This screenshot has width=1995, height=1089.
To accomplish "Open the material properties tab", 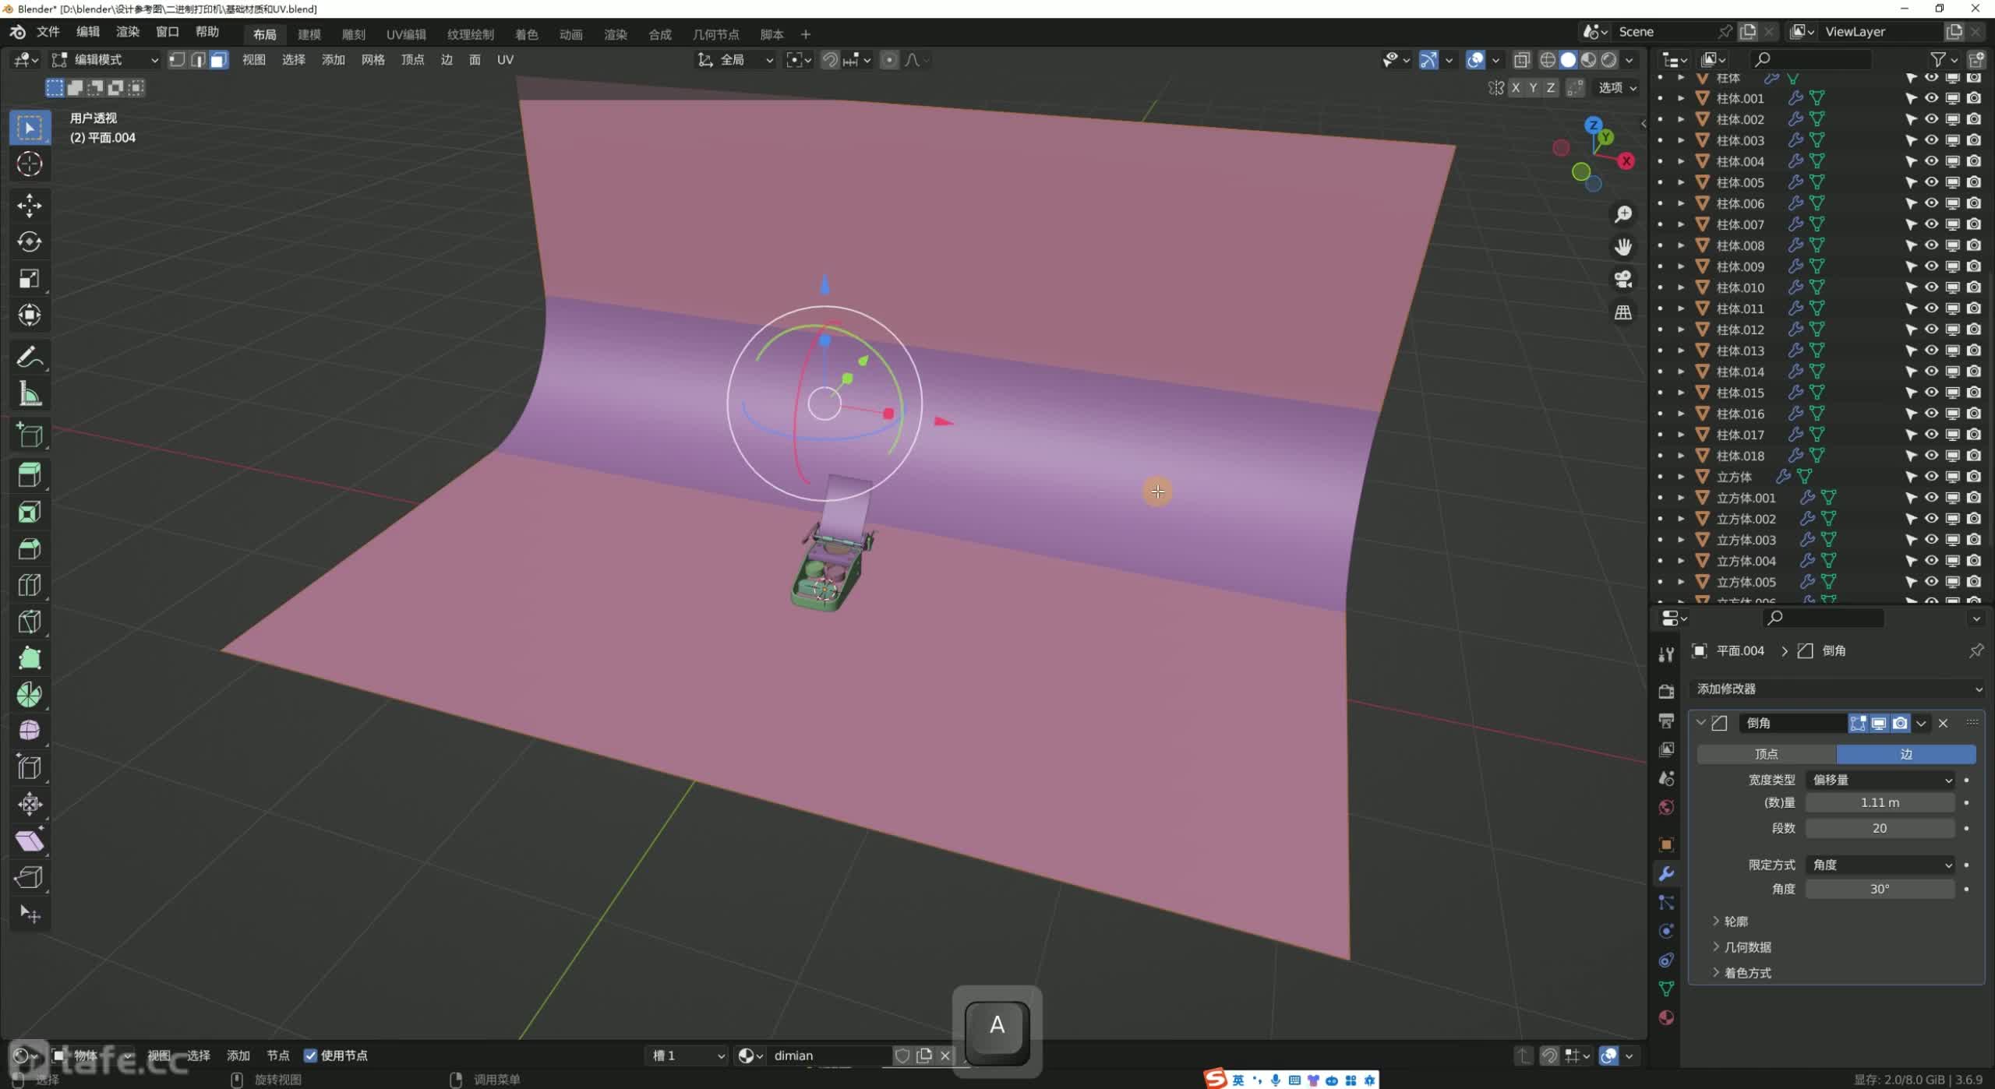I will coord(1666,1017).
